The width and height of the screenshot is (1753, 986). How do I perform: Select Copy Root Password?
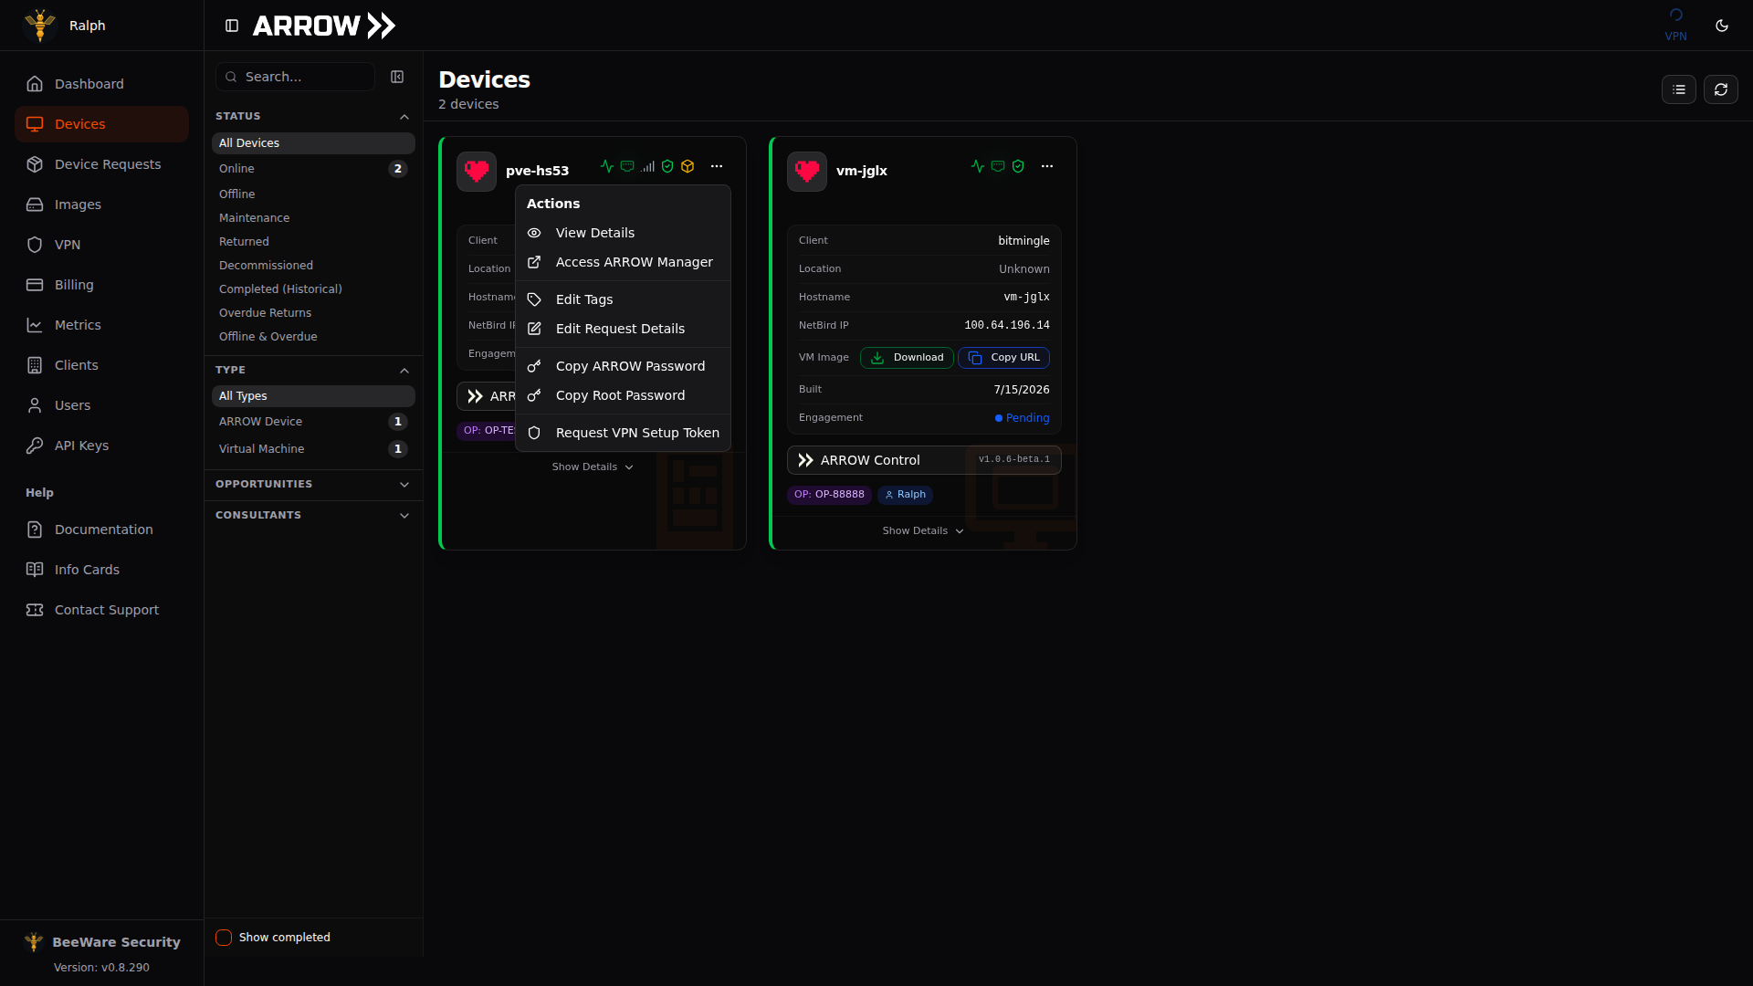click(623, 395)
